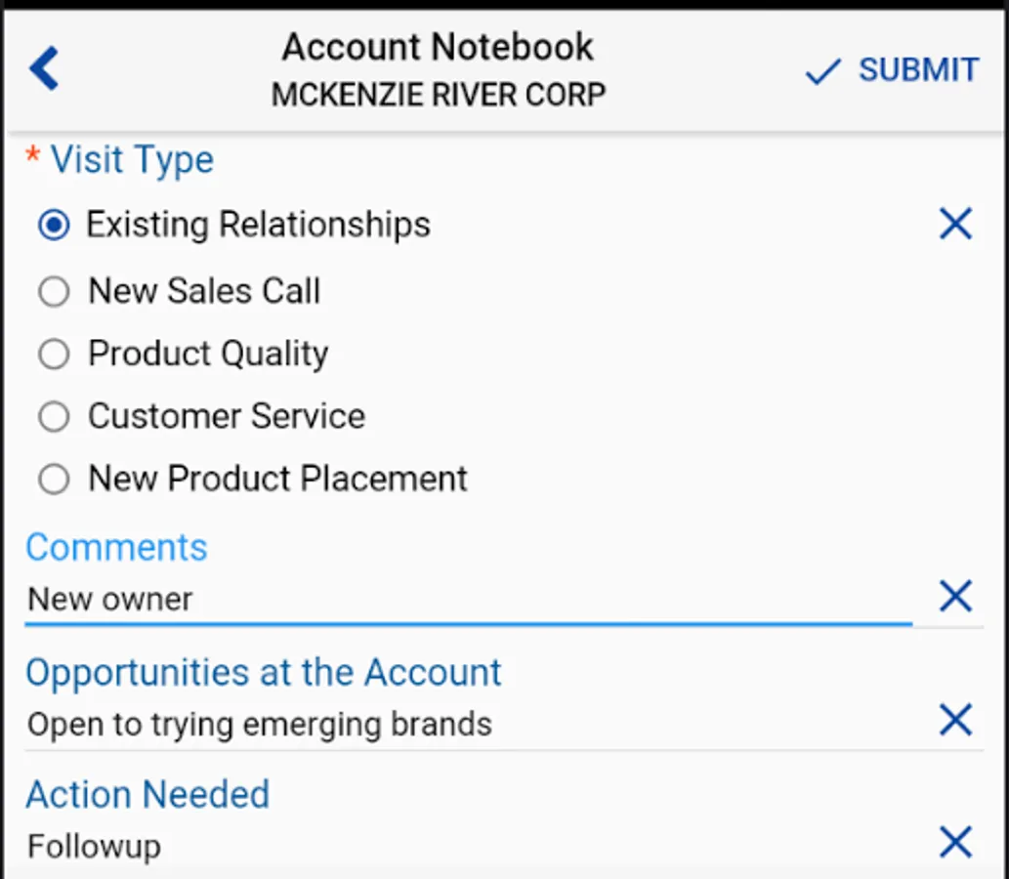The image size is (1009, 879).
Task: Tap the Opportunities at the Account label
Action: pyautogui.click(x=263, y=672)
